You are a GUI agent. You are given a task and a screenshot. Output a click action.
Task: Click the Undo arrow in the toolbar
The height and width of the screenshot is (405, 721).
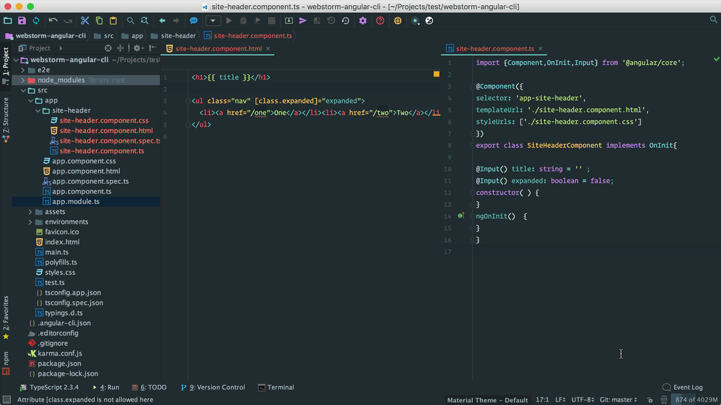[54, 20]
